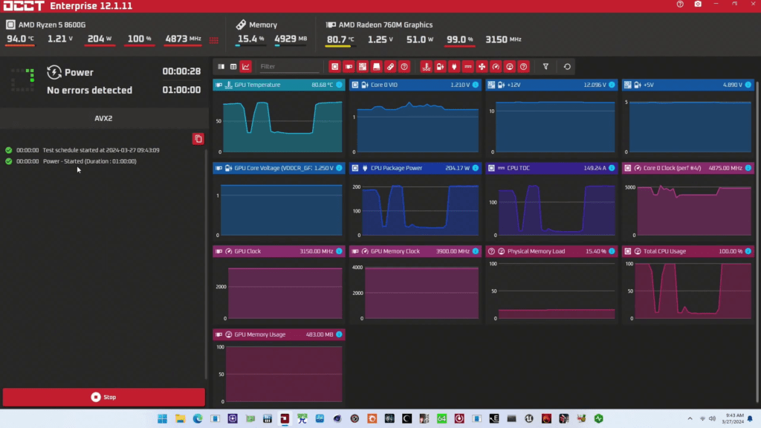Viewport: 761px width, 428px height.
Task: Click the funnel filter icon
Action: [545, 66]
